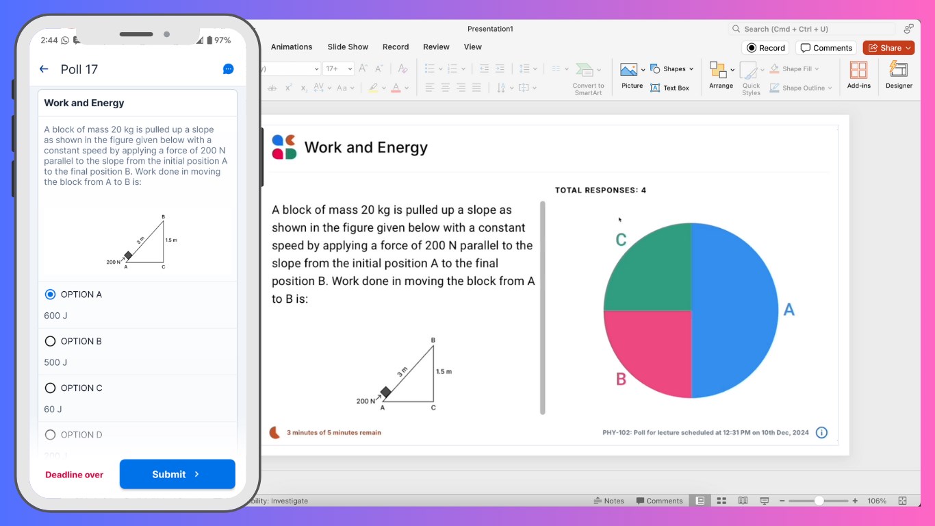Click the zoom in plus button

tap(855, 501)
